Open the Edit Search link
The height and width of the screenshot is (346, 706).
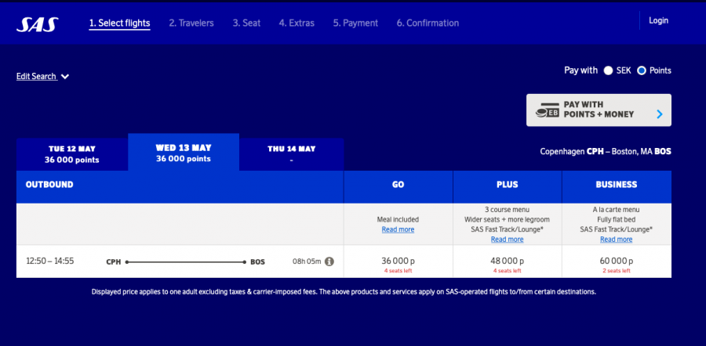click(36, 77)
